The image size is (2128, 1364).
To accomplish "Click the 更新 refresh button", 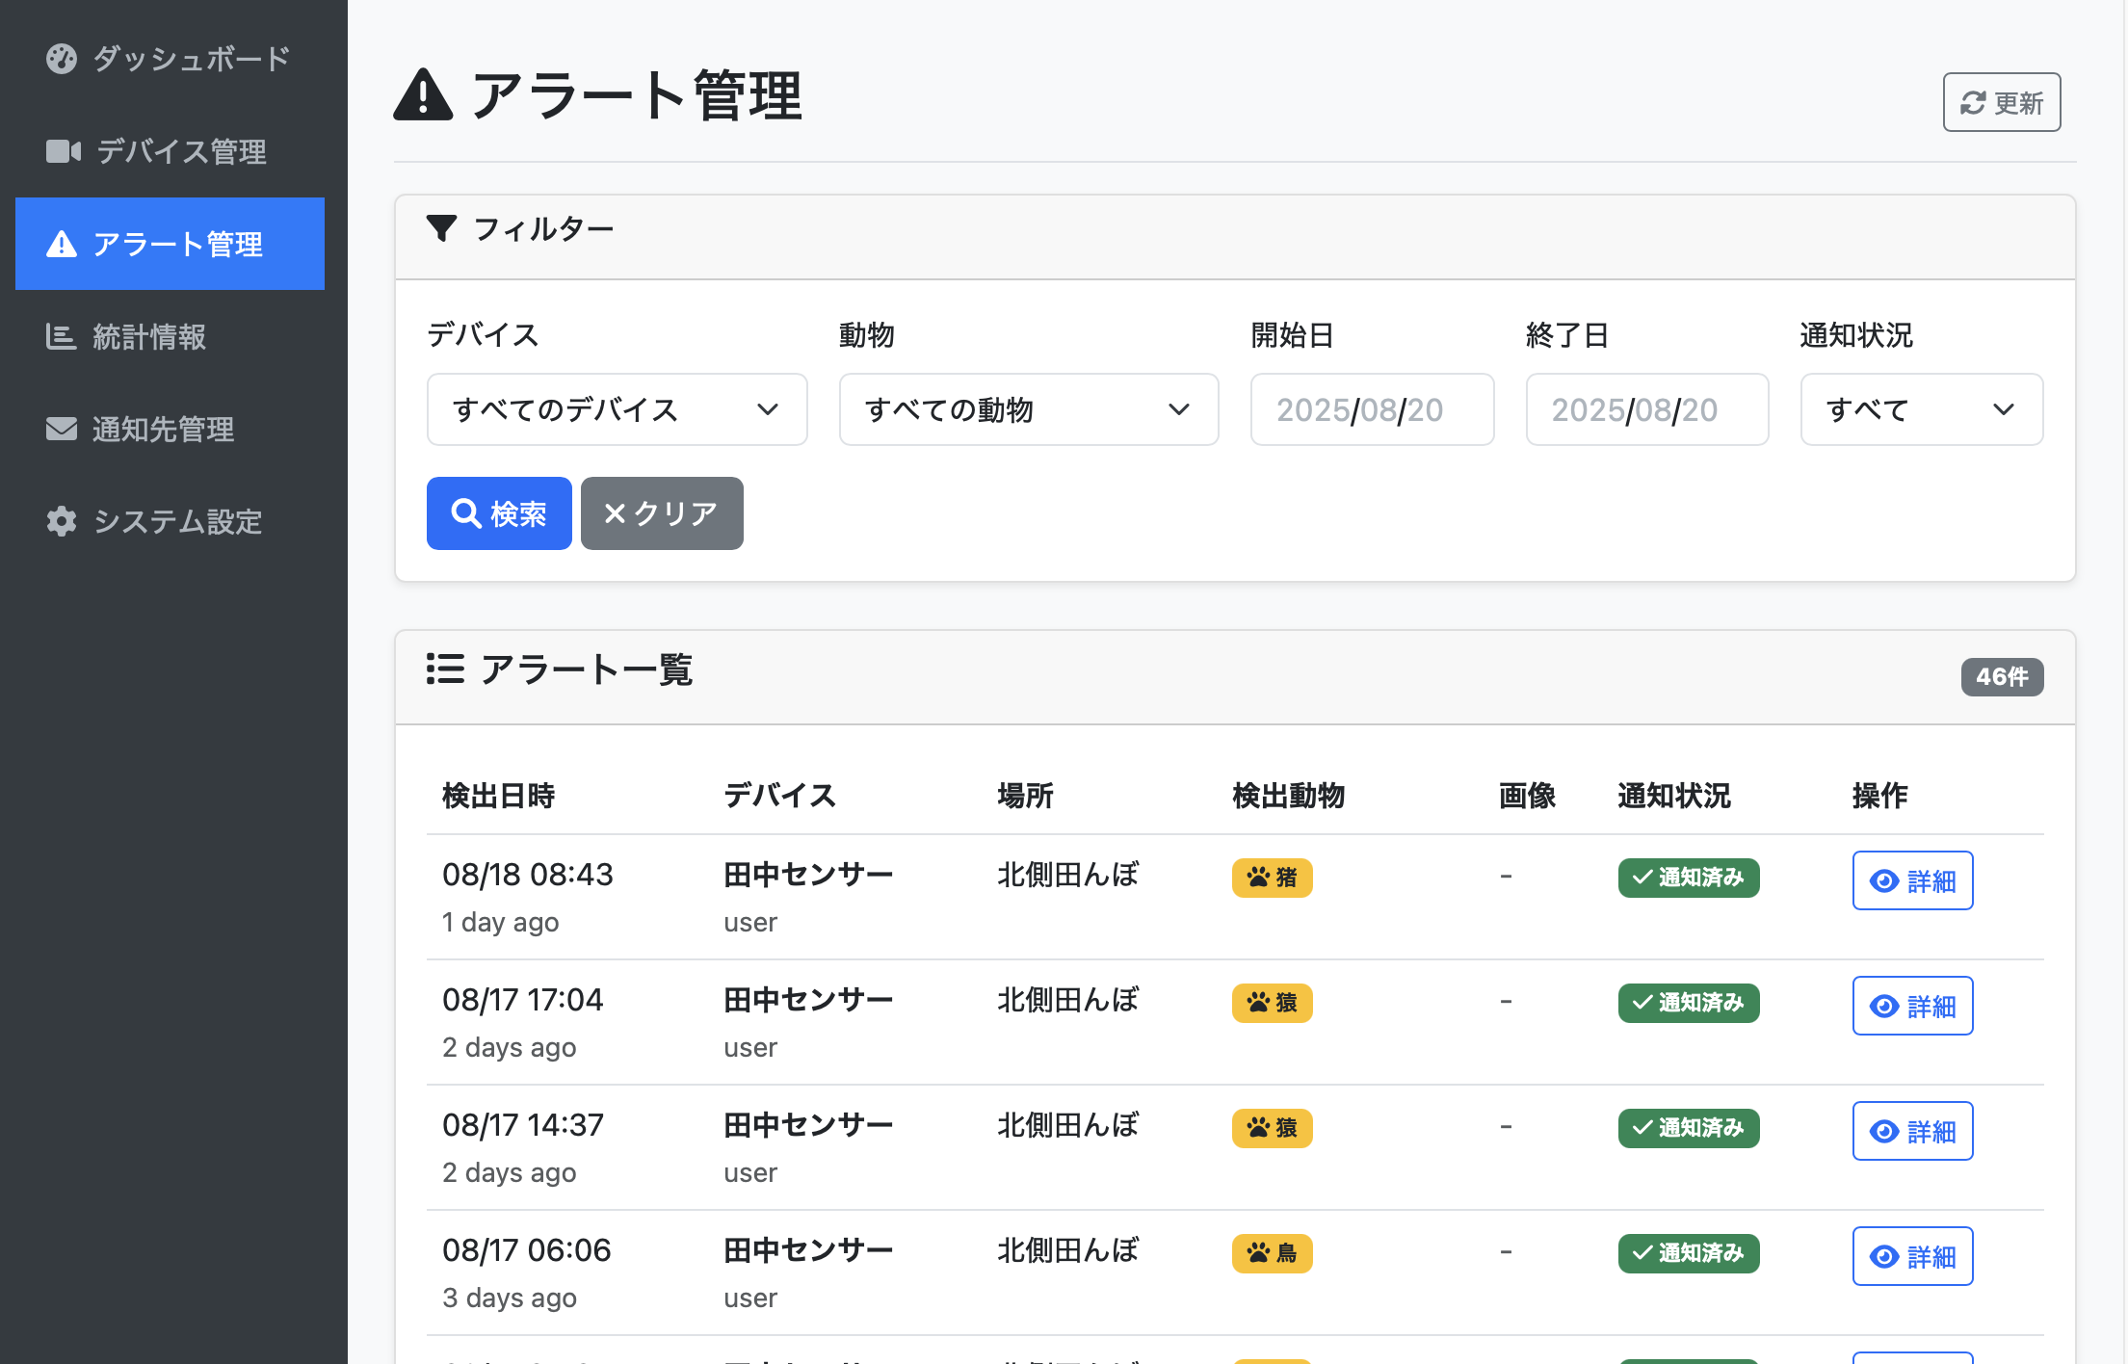I will point(2001,102).
